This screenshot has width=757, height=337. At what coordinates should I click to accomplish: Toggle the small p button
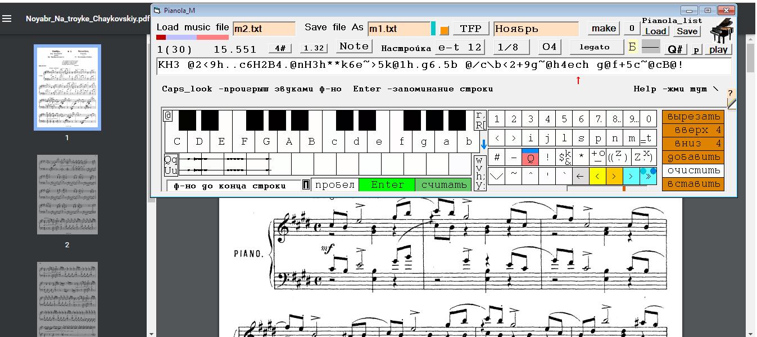click(696, 49)
